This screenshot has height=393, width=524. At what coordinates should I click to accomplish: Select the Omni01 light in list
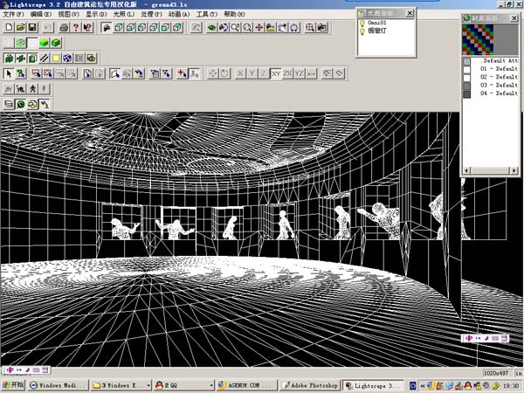click(377, 23)
